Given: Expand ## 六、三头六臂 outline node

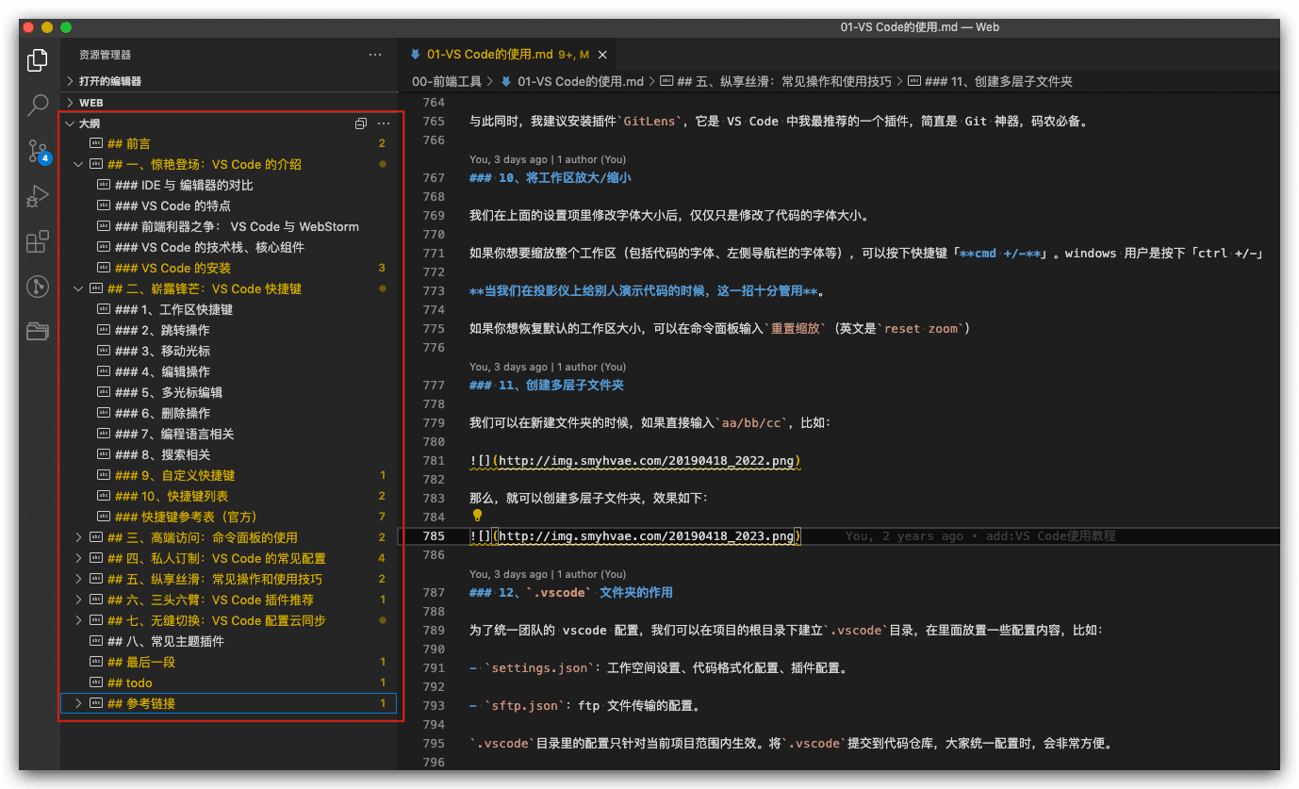Looking at the screenshot, I should 79,600.
